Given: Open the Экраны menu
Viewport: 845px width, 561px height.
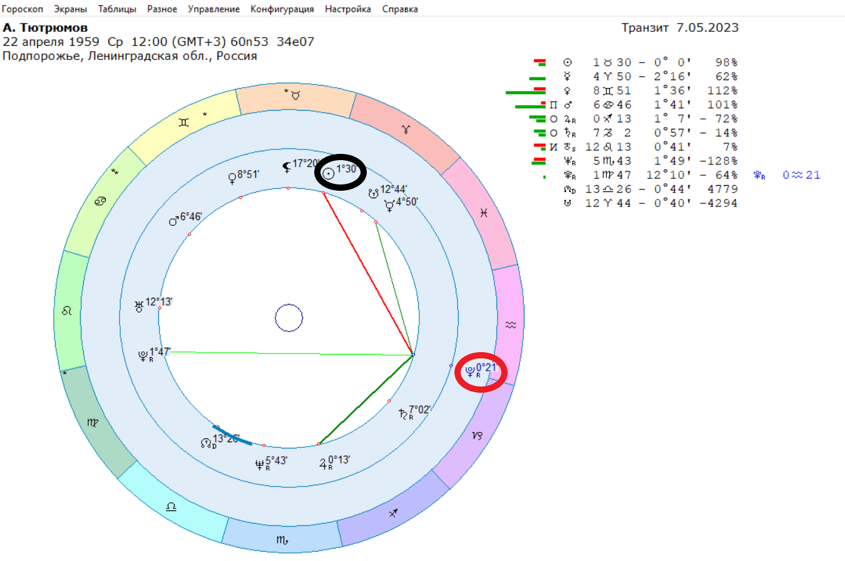Looking at the screenshot, I should click(70, 9).
